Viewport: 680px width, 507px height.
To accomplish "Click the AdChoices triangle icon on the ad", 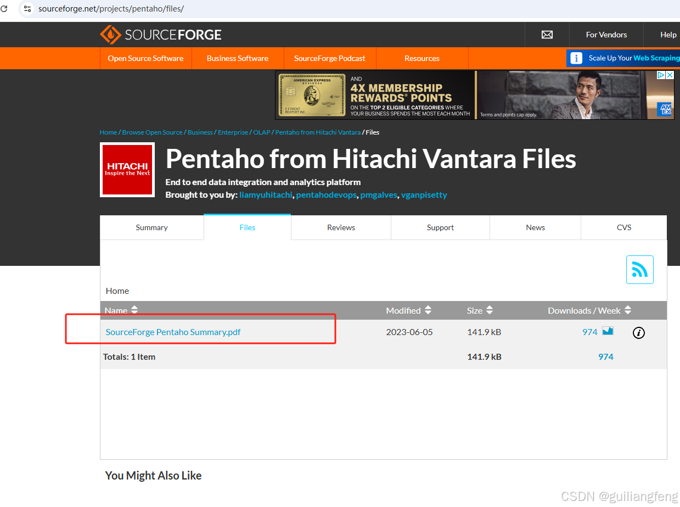I will click(x=662, y=75).
